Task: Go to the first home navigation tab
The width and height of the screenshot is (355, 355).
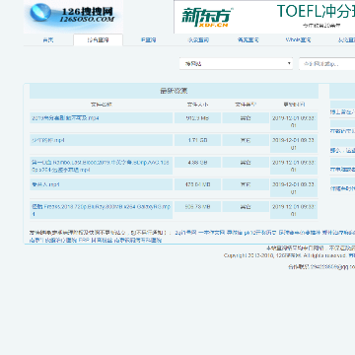Action: [x=48, y=40]
